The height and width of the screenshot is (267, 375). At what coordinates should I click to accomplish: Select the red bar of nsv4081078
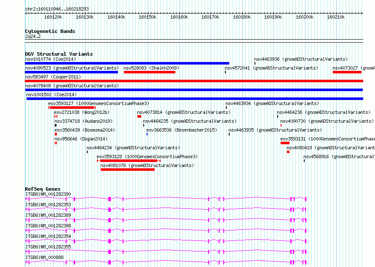click(128, 170)
